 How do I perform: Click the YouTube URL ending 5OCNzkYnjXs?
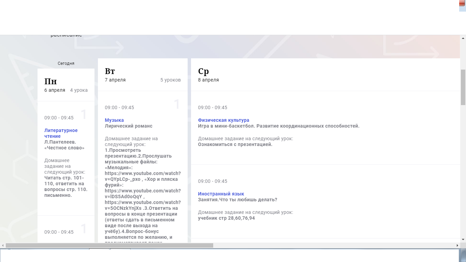pyautogui.click(x=143, y=205)
